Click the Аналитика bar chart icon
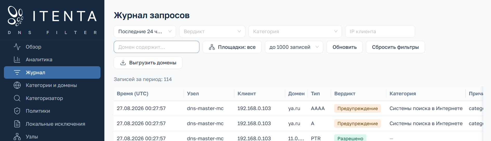This screenshot has width=491, height=141. coord(17,59)
